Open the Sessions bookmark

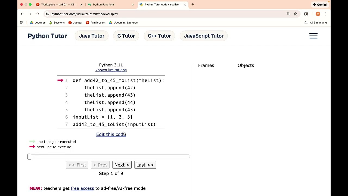(x=57, y=23)
